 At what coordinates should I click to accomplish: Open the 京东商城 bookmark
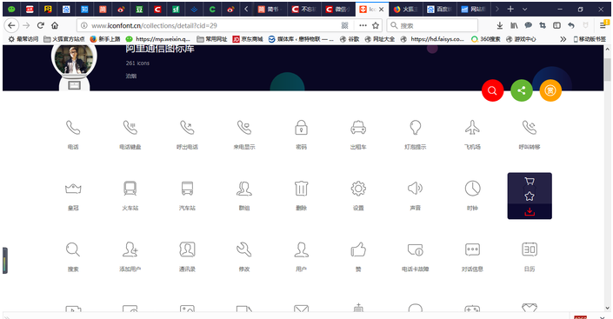tap(248, 39)
